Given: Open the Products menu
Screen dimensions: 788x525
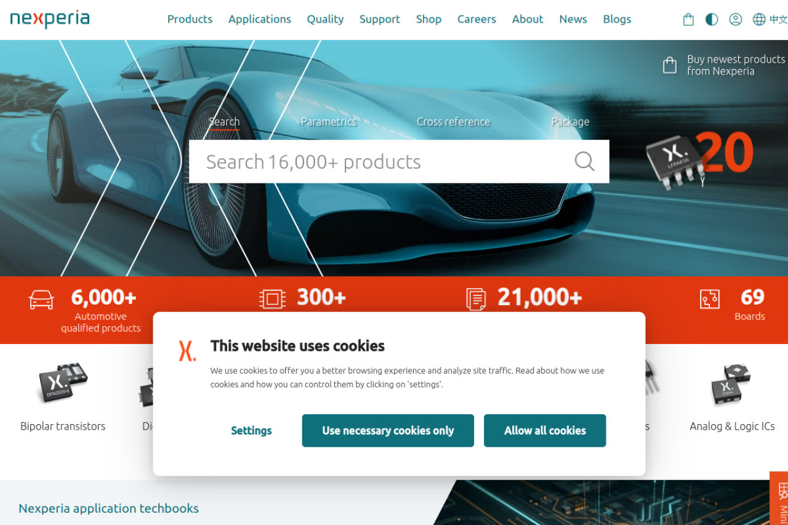Looking at the screenshot, I should [190, 19].
